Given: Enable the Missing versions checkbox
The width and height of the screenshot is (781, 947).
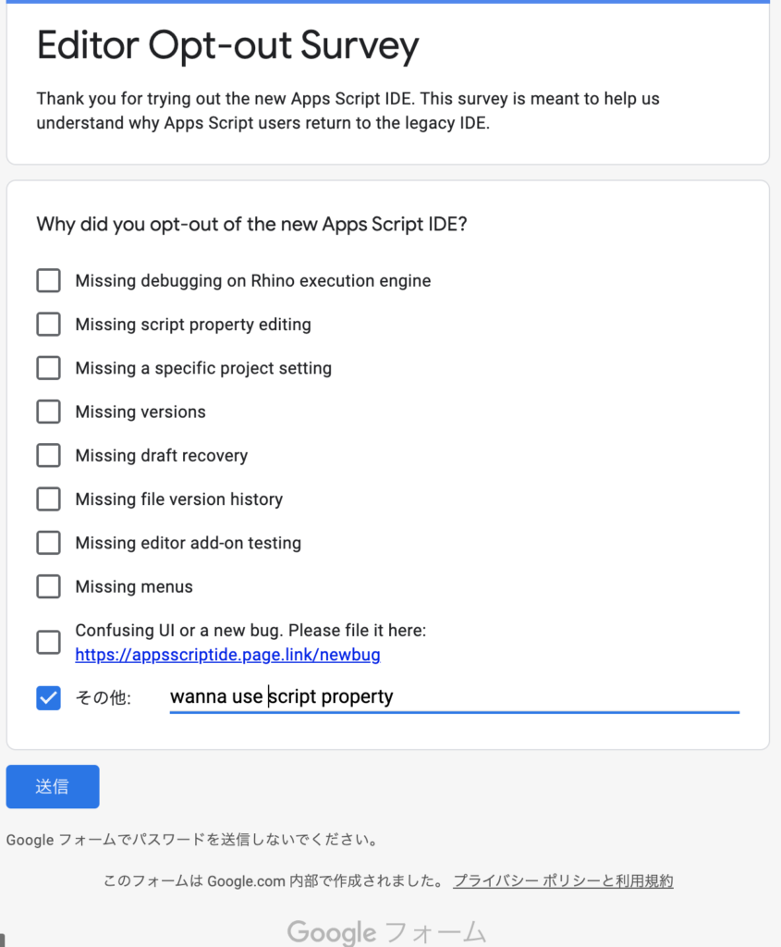Looking at the screenshot, I should click(48, 412).
